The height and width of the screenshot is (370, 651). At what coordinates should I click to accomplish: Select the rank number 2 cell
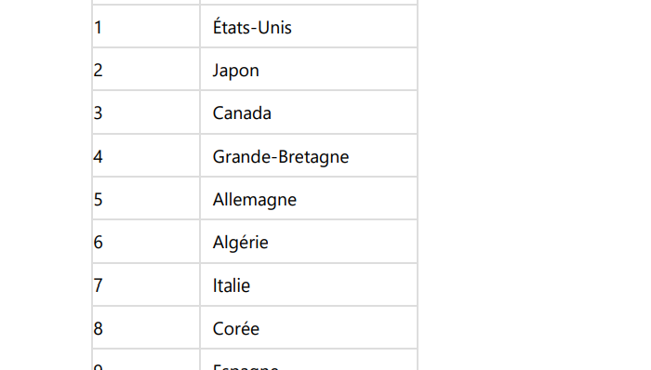click(146, 70)
